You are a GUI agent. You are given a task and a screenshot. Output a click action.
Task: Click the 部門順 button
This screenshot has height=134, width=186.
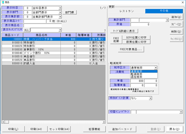point(70,12)
